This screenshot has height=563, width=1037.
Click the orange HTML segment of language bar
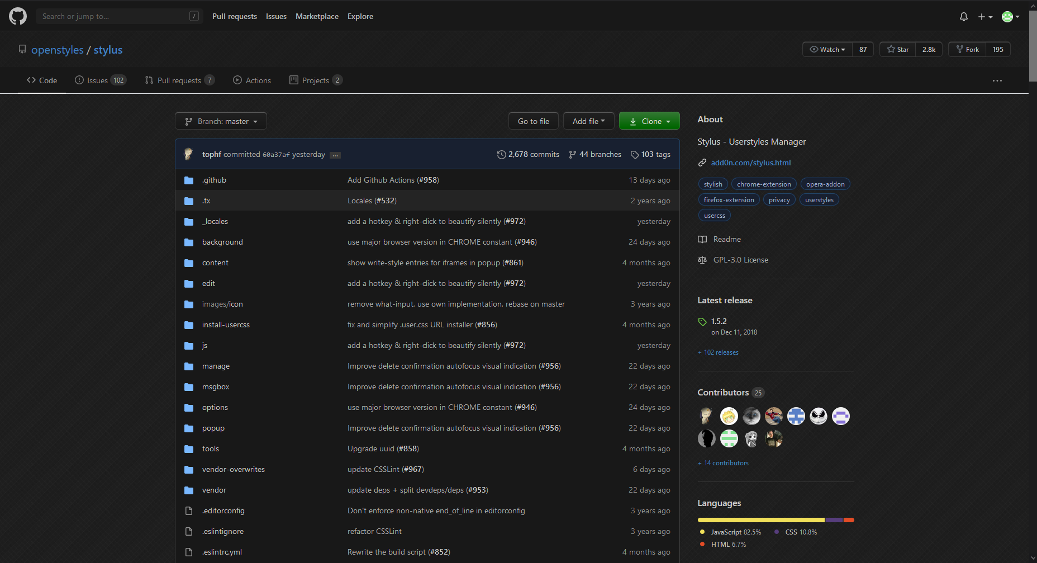pyautogui.click(x=849, y=520)
